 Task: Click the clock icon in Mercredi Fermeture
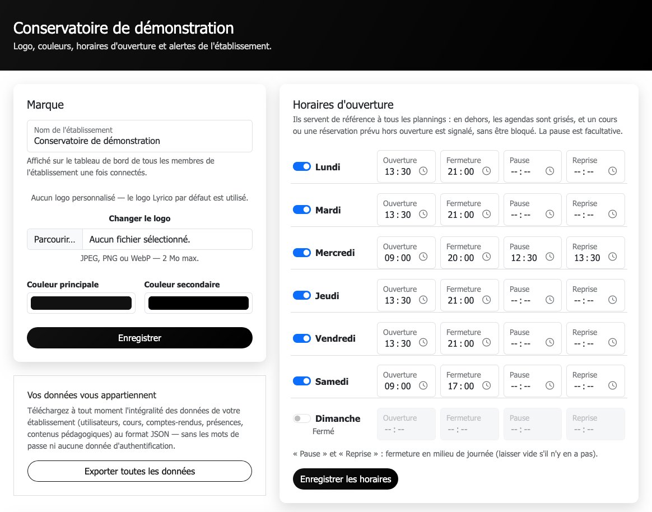click(487, 257)
